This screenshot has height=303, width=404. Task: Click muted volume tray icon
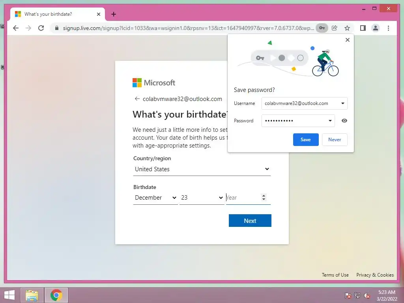(x=367, y=296)
